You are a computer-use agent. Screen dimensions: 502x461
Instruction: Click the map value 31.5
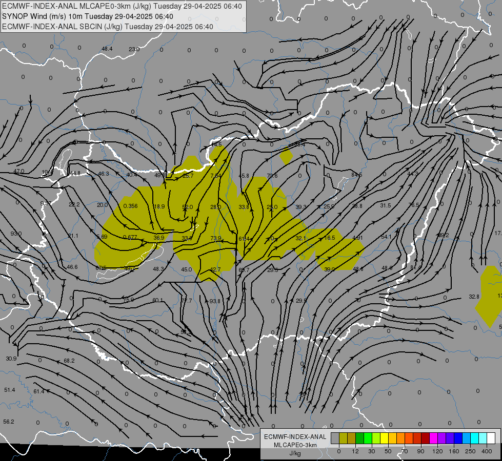pyautogui.click(x=386, y=205)
